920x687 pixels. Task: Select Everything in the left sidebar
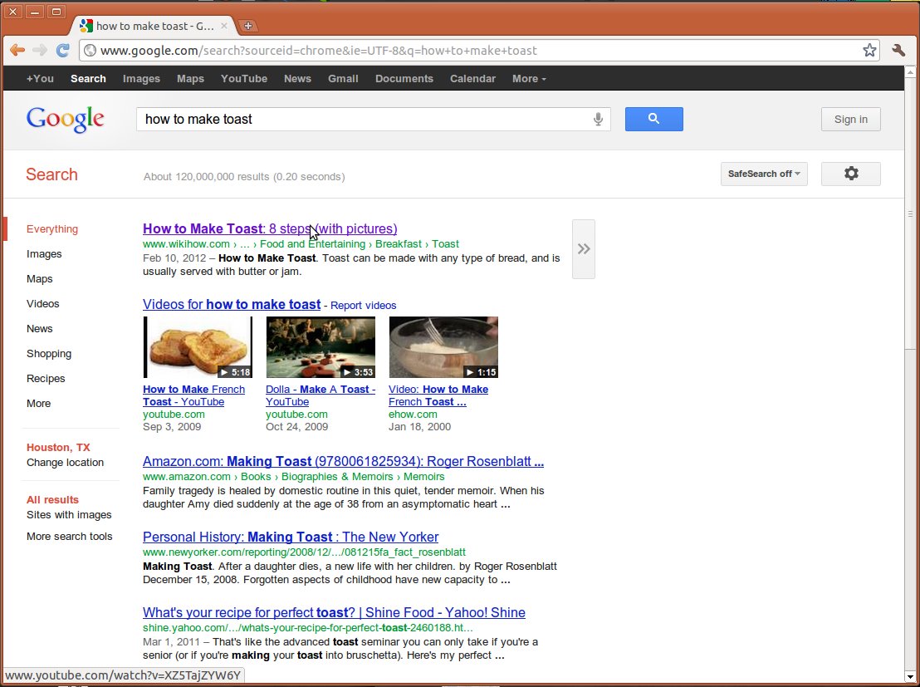coord(52,229)
